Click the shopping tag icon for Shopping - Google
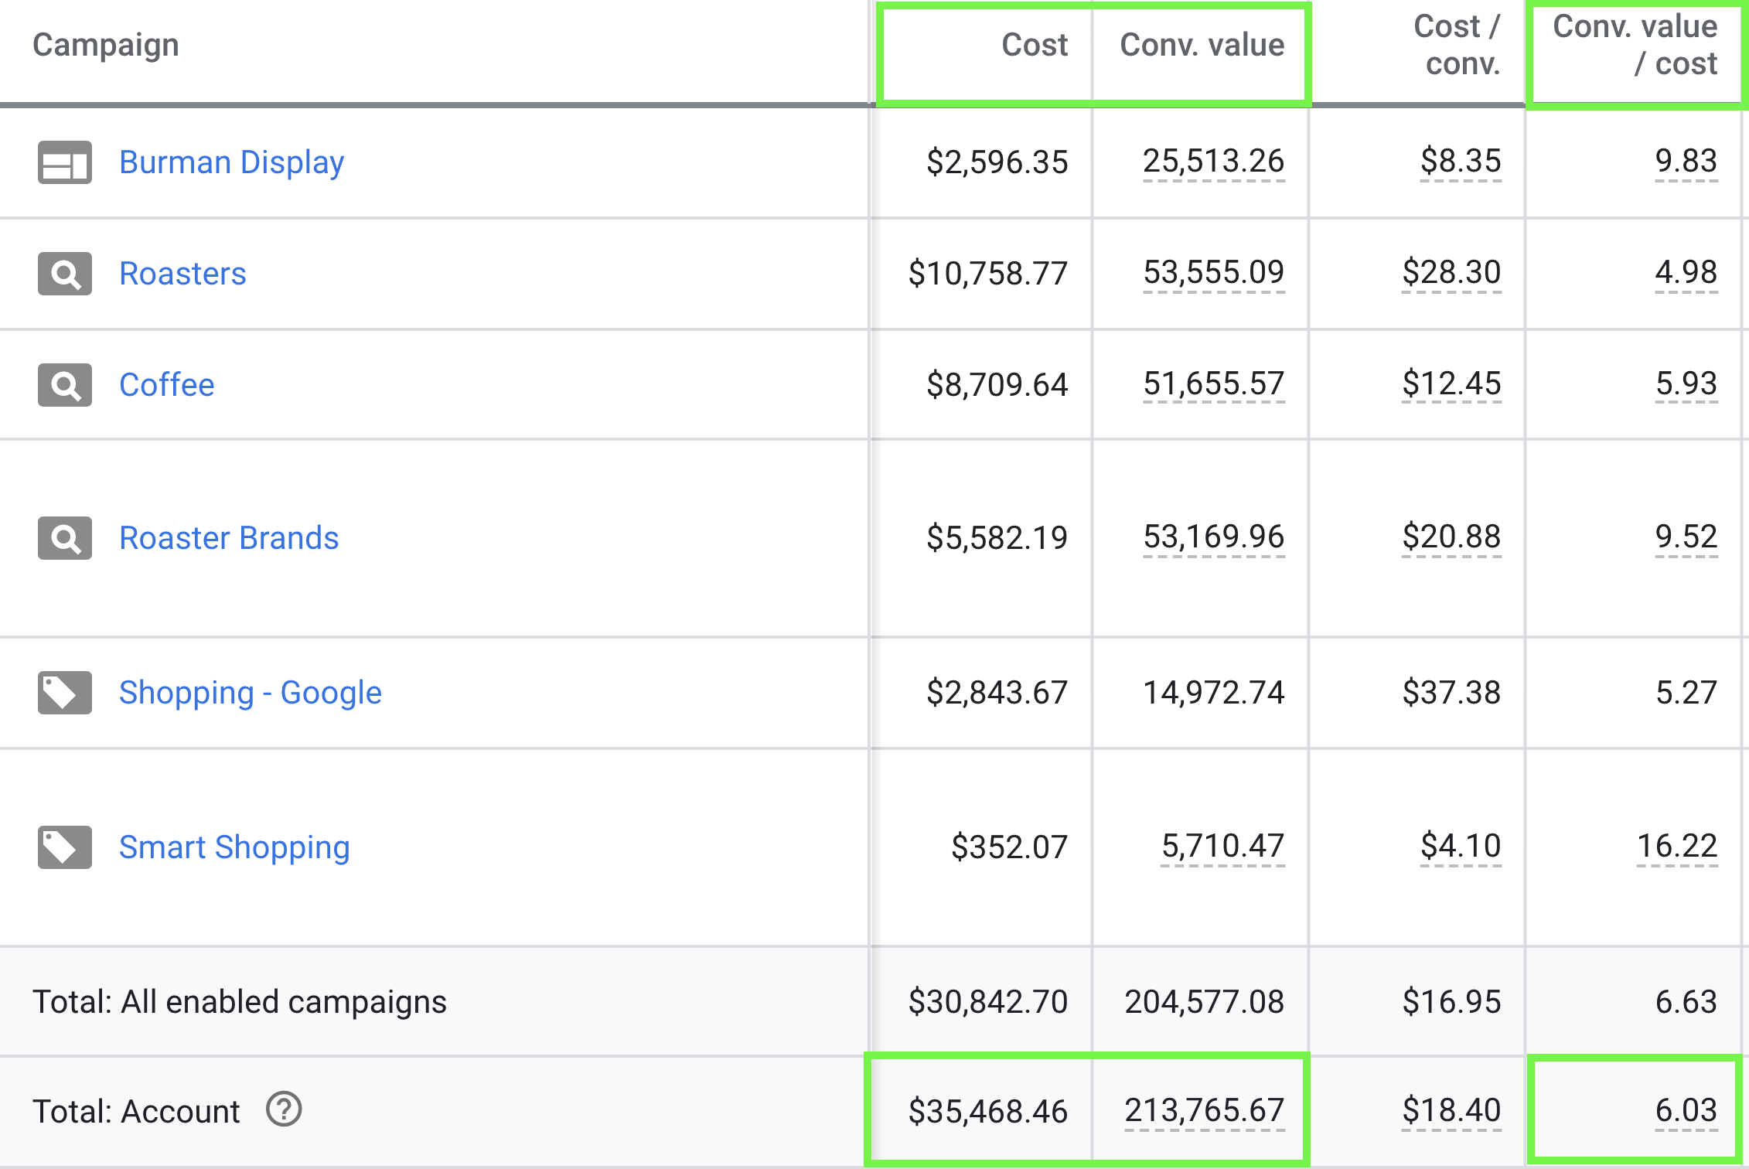The height and width of the screenshot is (1169, 1749). pos(65,693)
